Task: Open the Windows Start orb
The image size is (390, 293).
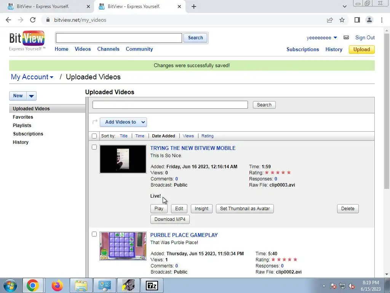Action: [x=10, y=285]
